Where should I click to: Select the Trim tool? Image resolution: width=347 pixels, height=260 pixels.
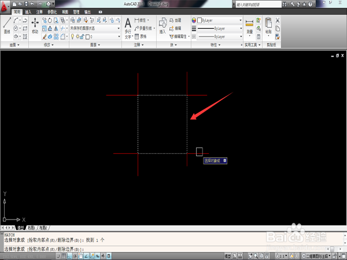[62, 28]
